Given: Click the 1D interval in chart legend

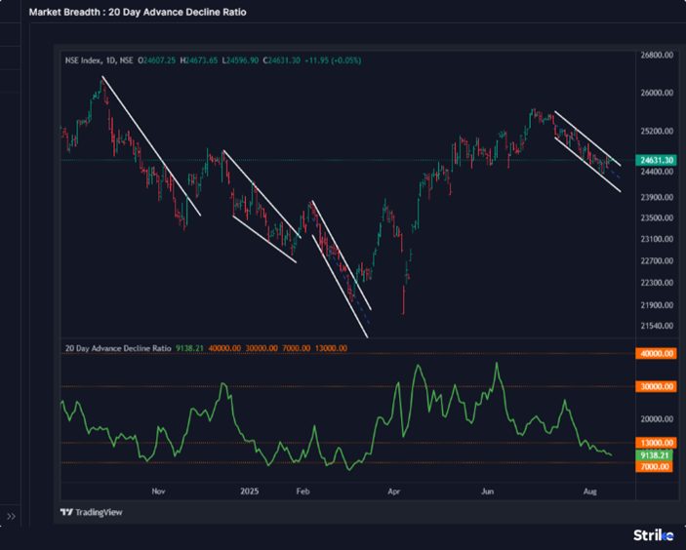Looking at the screenshot, I should [113, 60].
